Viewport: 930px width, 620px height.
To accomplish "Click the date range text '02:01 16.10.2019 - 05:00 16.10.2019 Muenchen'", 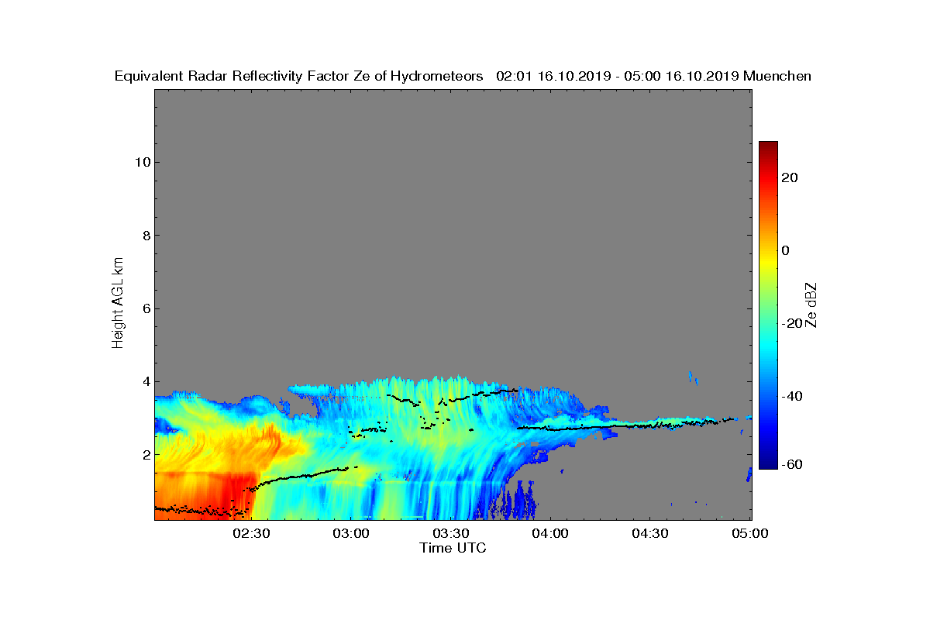I will point(654,76).
